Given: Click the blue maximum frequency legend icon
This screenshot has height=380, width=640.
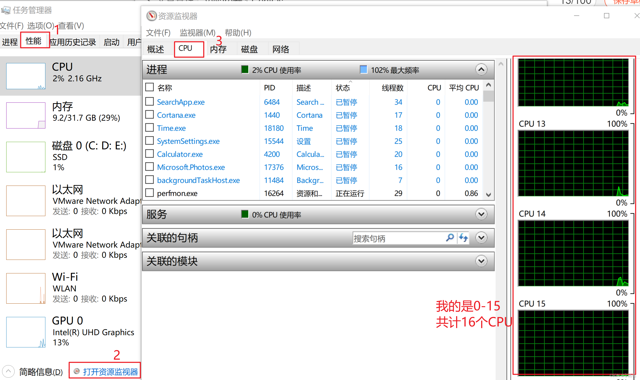Looking at the screenshot, I should coord(363,69).
